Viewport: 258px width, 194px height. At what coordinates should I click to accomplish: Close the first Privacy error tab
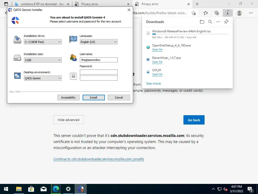(x=128, y=4)
